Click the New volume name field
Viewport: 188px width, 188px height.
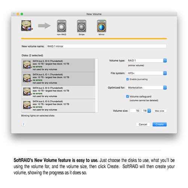[107, 46]
